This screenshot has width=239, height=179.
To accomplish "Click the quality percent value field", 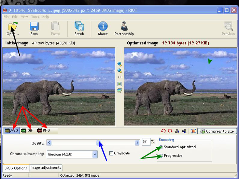I will (x=146, y=141).
